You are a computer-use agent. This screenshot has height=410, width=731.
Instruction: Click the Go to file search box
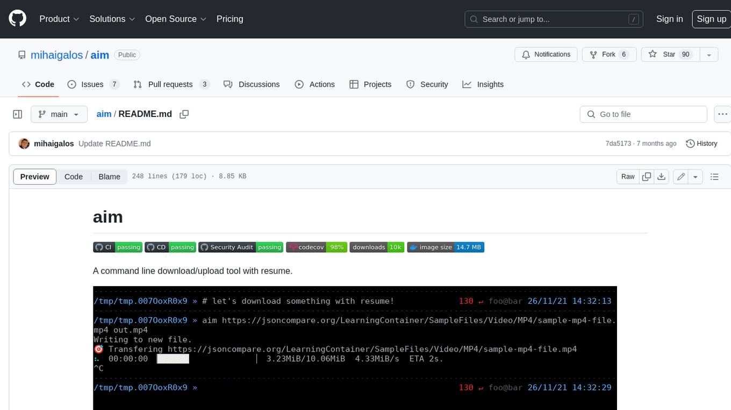(643, 114)
